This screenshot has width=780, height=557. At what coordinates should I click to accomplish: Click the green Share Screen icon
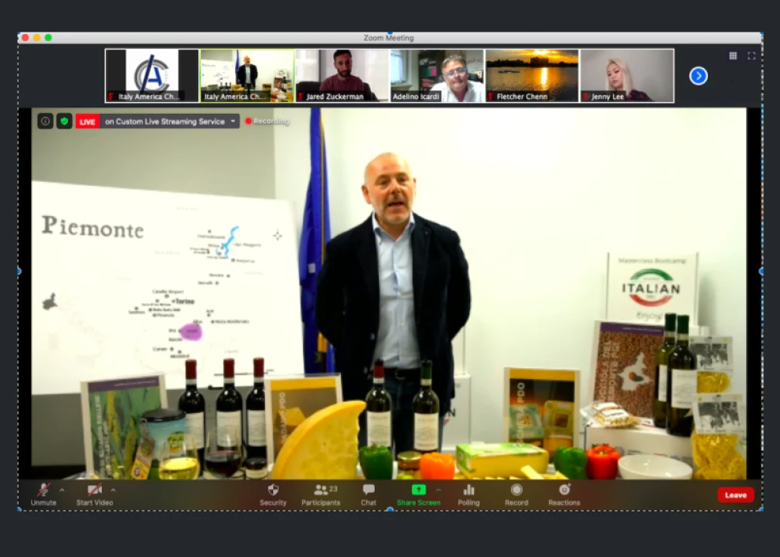click(x=418, y=490)
